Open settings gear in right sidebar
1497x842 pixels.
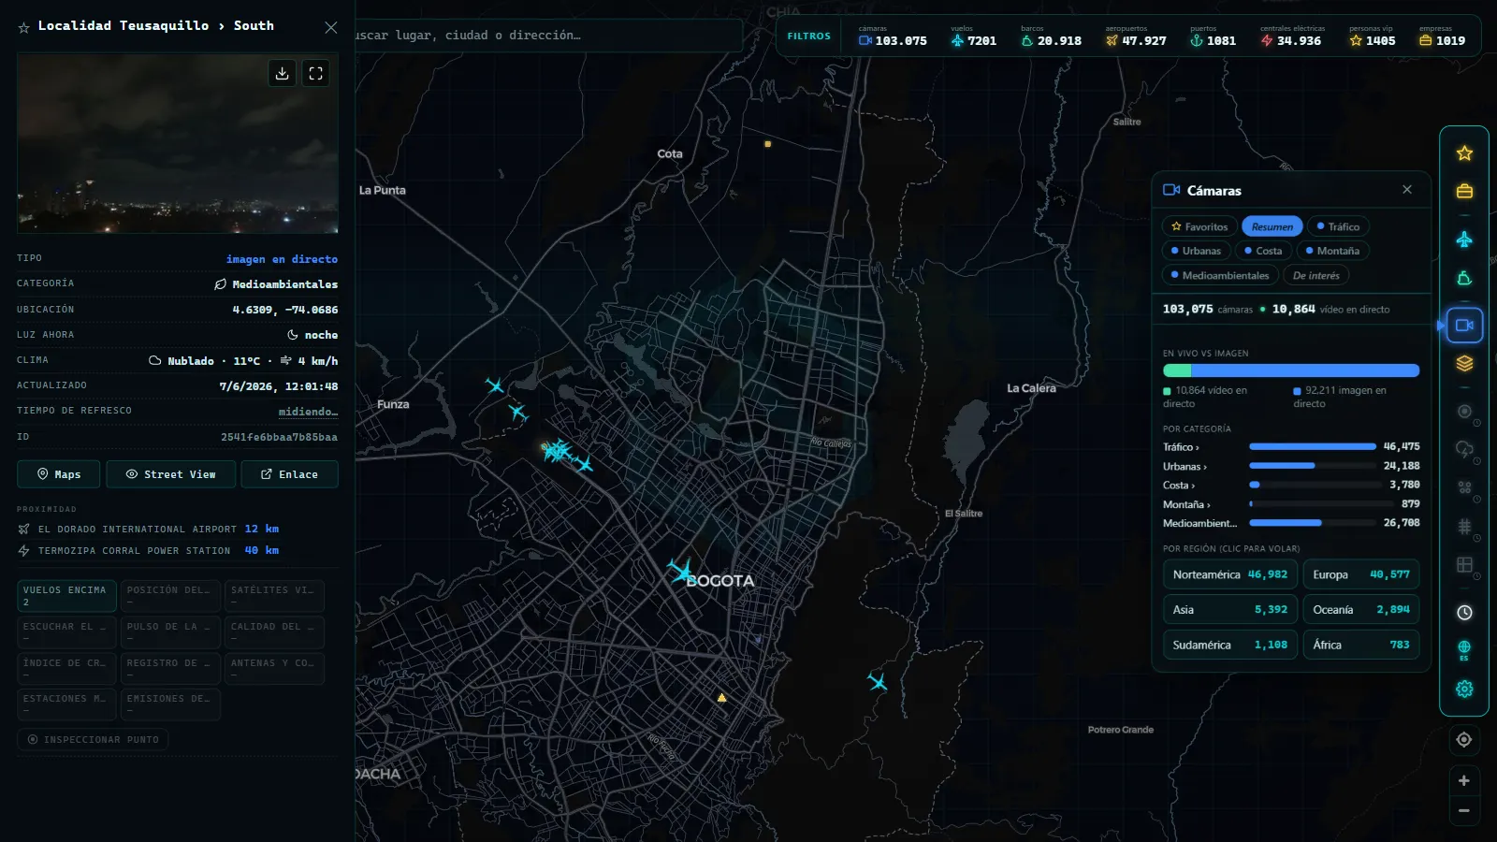pos(1464,689)
